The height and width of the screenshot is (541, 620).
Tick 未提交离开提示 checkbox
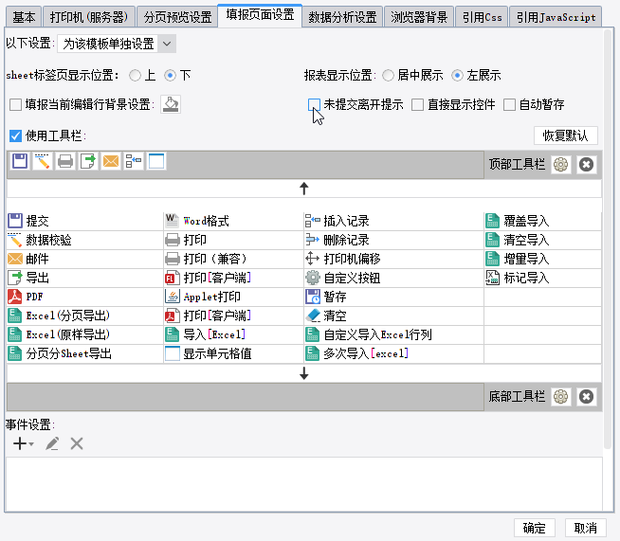pyautogui.click(x=314, y=105)
